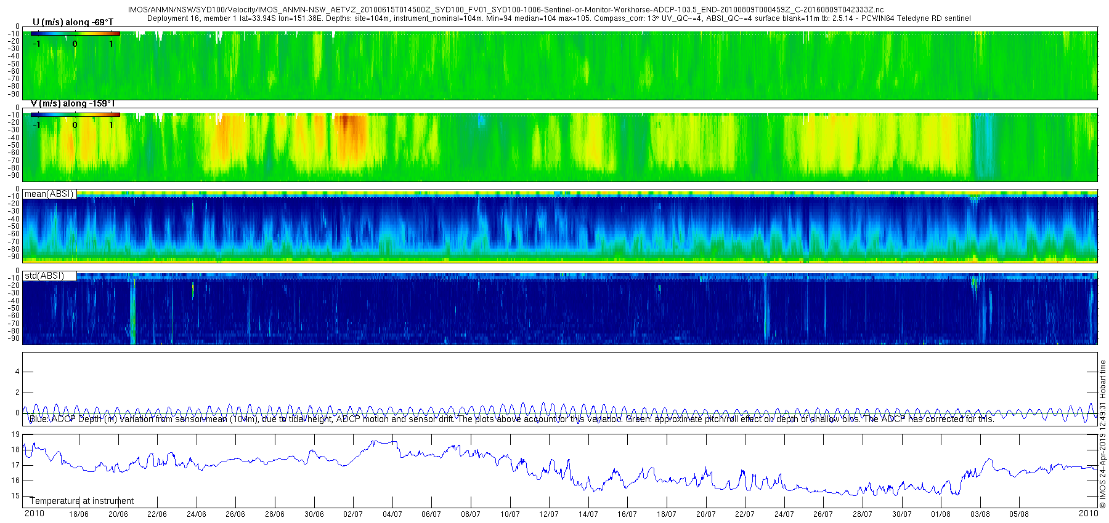Image resolution: width=1109 pixels, height=523 pixels.
Task: Click the V velocity colorbar legend
Action: click(75, 115)
